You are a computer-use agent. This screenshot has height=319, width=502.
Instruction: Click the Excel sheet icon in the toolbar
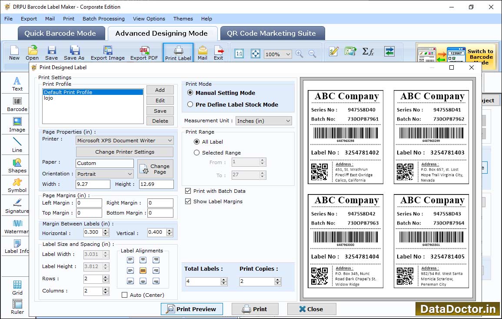point(351,51)
